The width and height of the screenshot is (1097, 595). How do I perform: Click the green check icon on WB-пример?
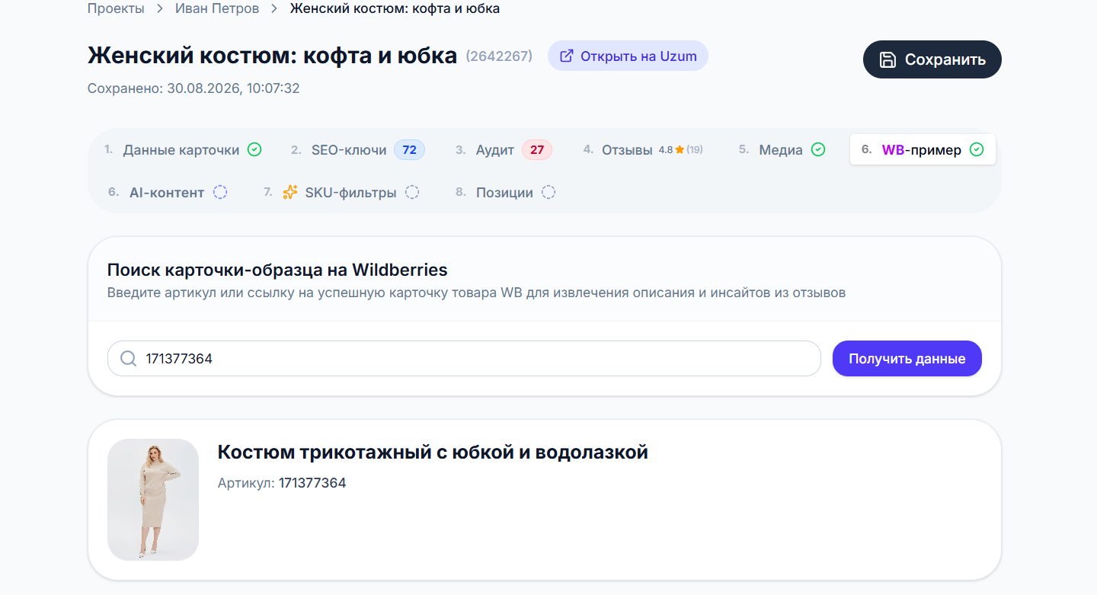(977, 150)
